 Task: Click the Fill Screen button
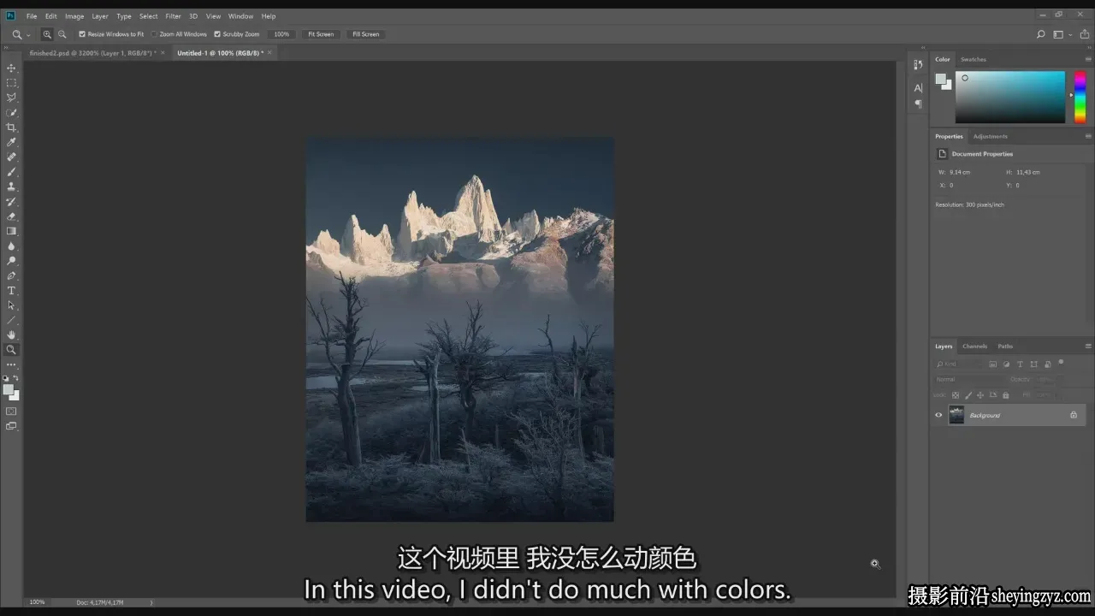[x=365, y=34]
